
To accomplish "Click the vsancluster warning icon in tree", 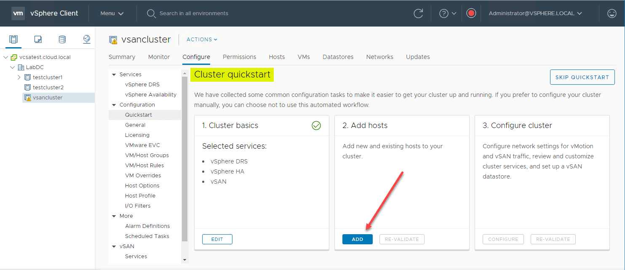I will 28,98.
